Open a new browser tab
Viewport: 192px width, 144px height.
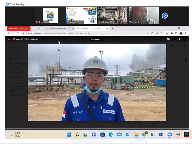click(x=112, y=28)
